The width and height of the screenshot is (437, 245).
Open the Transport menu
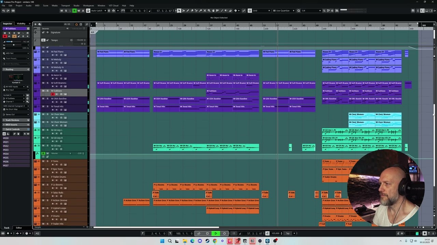click(x=66, y=5)
